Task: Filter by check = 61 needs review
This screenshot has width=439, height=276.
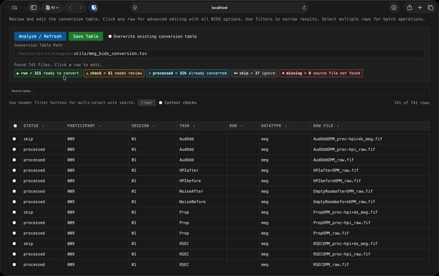Action: point(114,73)
